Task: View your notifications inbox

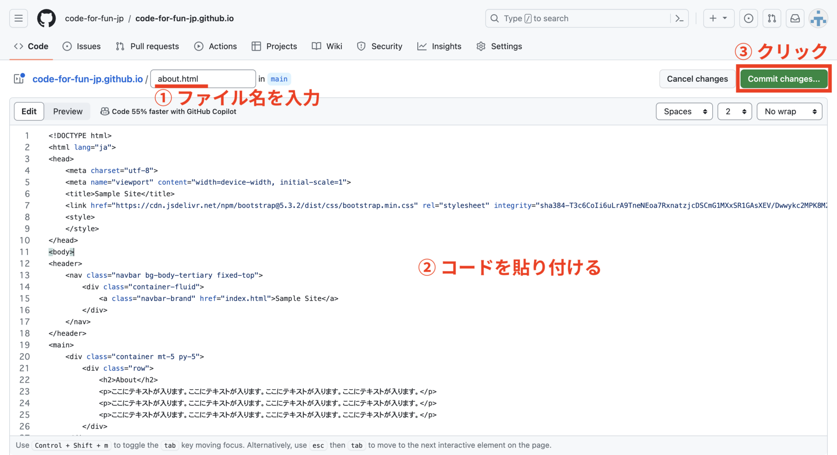Action: (795, 18)
